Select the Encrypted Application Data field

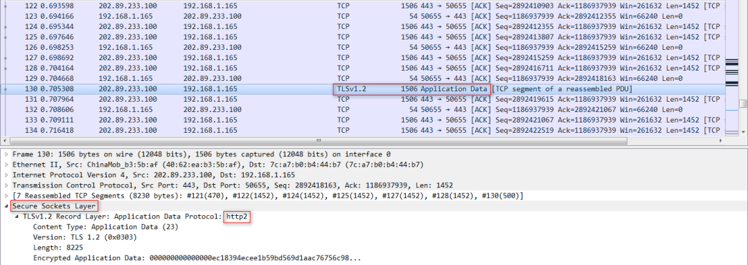point(197,258)
